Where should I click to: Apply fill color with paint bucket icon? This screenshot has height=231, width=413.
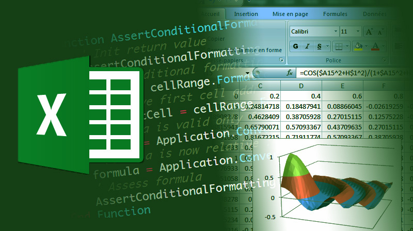click(358, 46)
